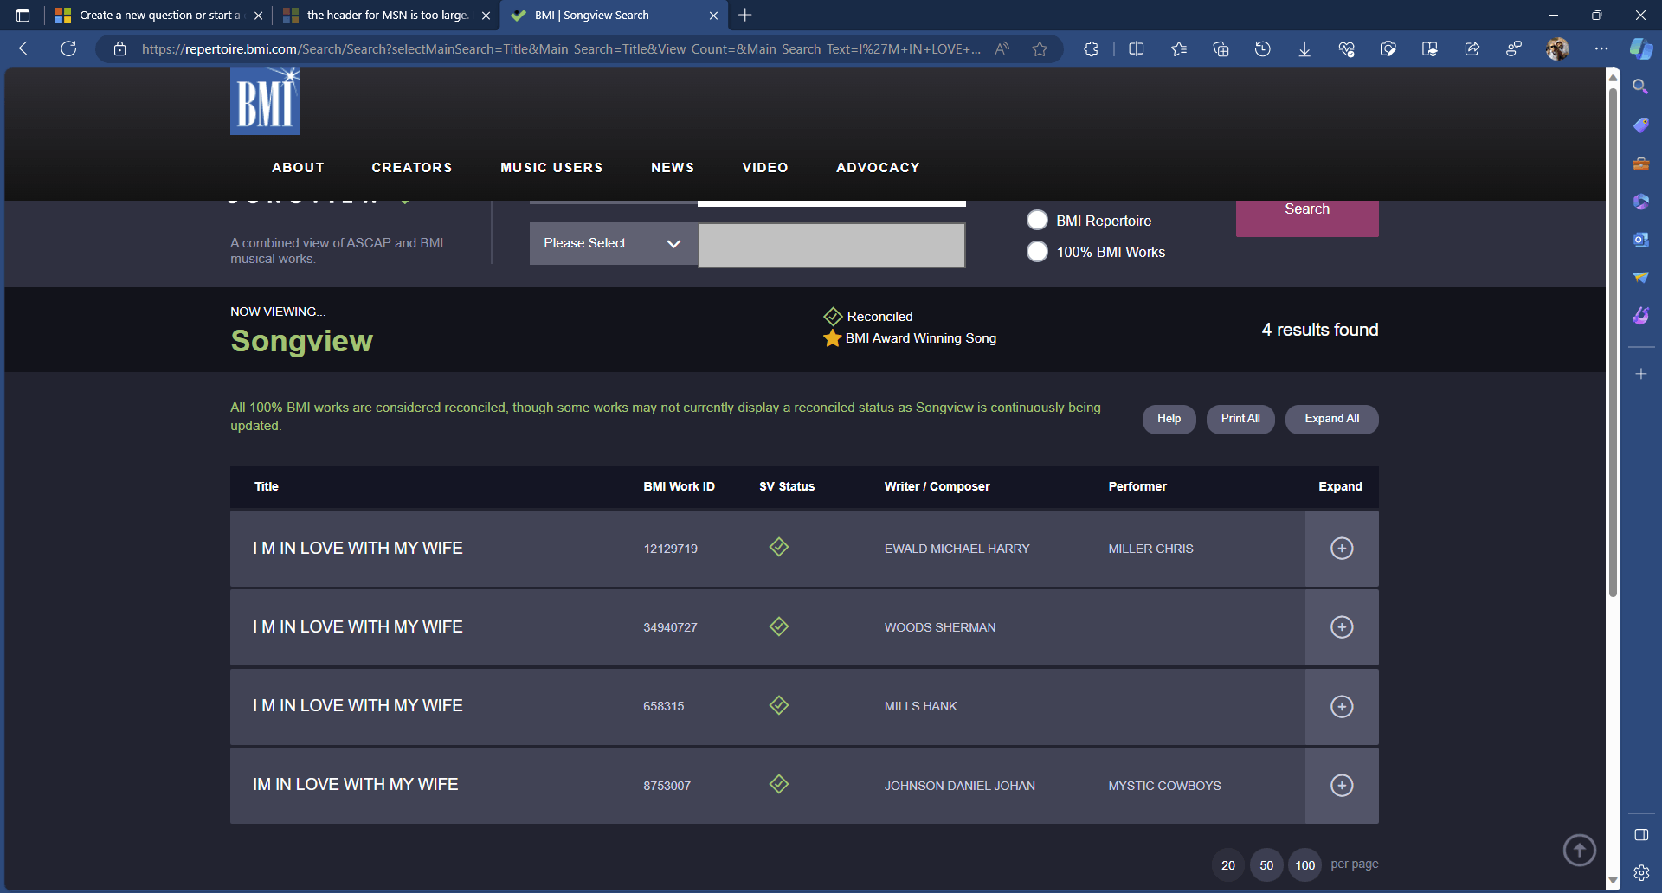This screenshot has width=1662, height=893.
Task: Click the title IM IN LOVE WITH MY WIFE
Action: 355,785
